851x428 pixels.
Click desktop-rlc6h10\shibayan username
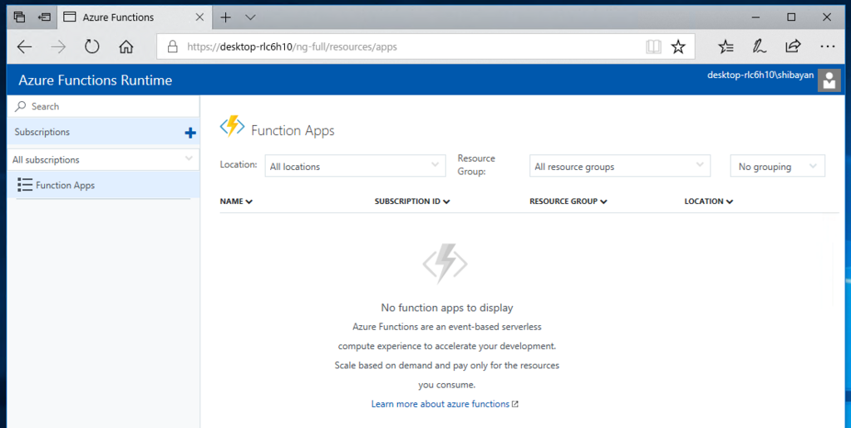760,75
